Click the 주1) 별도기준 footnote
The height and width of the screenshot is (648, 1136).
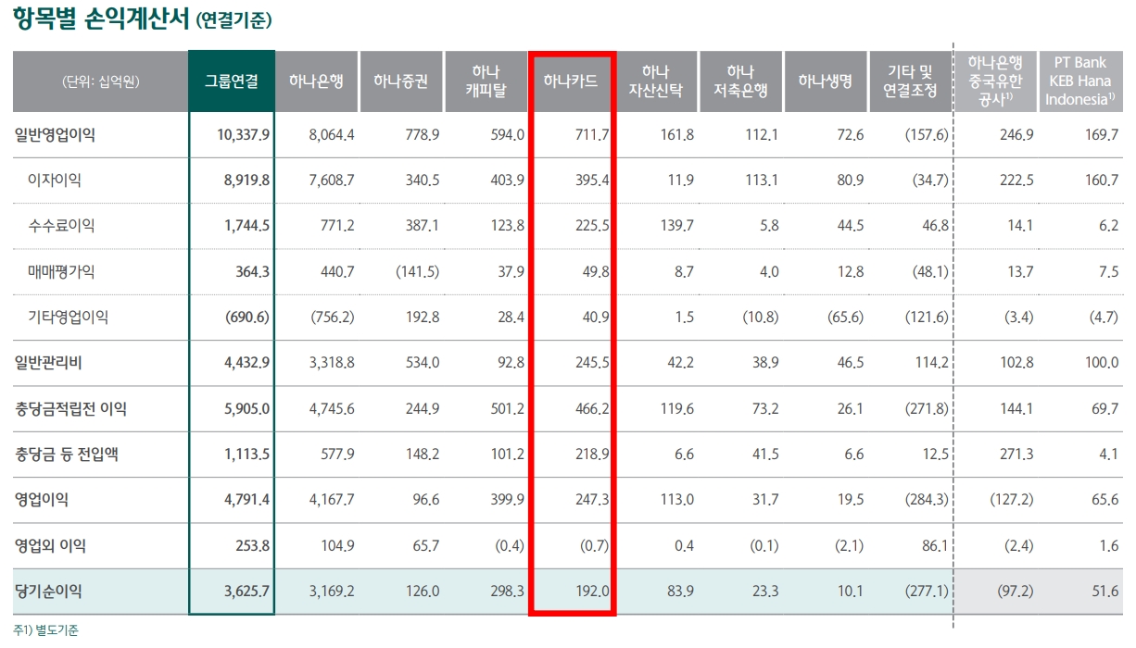pos(46,630)
